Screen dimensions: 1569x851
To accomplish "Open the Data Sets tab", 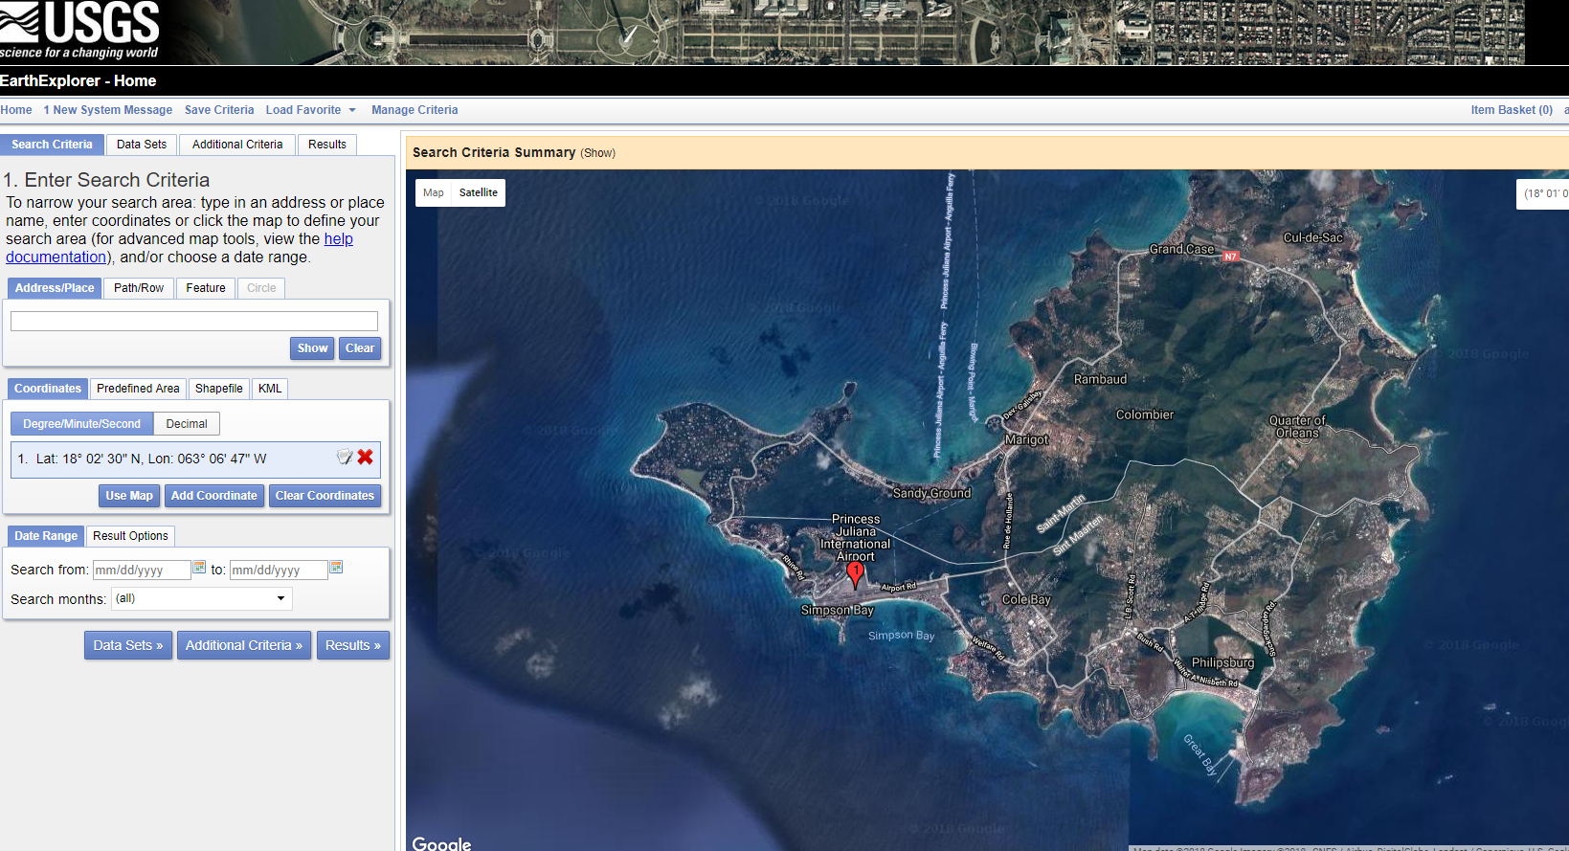I will 142,145.
